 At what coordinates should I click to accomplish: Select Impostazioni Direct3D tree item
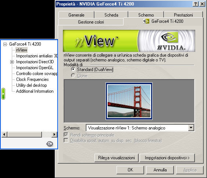35,62
